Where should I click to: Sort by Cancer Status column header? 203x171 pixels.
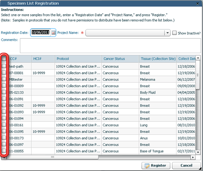(x=120, y=59)
